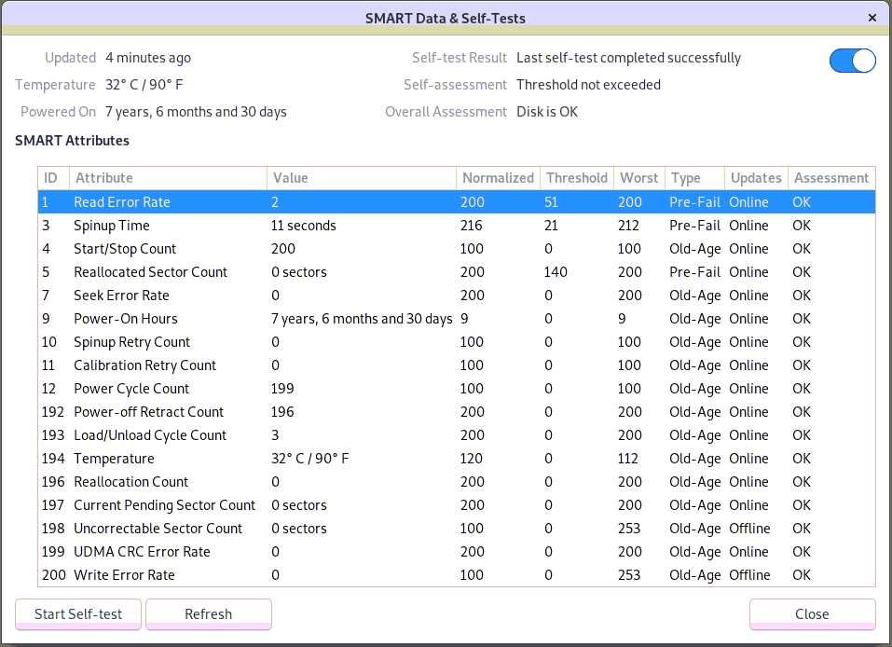Click the Worst column header
The width and height of the screenshot is (892, 647).
638,178
